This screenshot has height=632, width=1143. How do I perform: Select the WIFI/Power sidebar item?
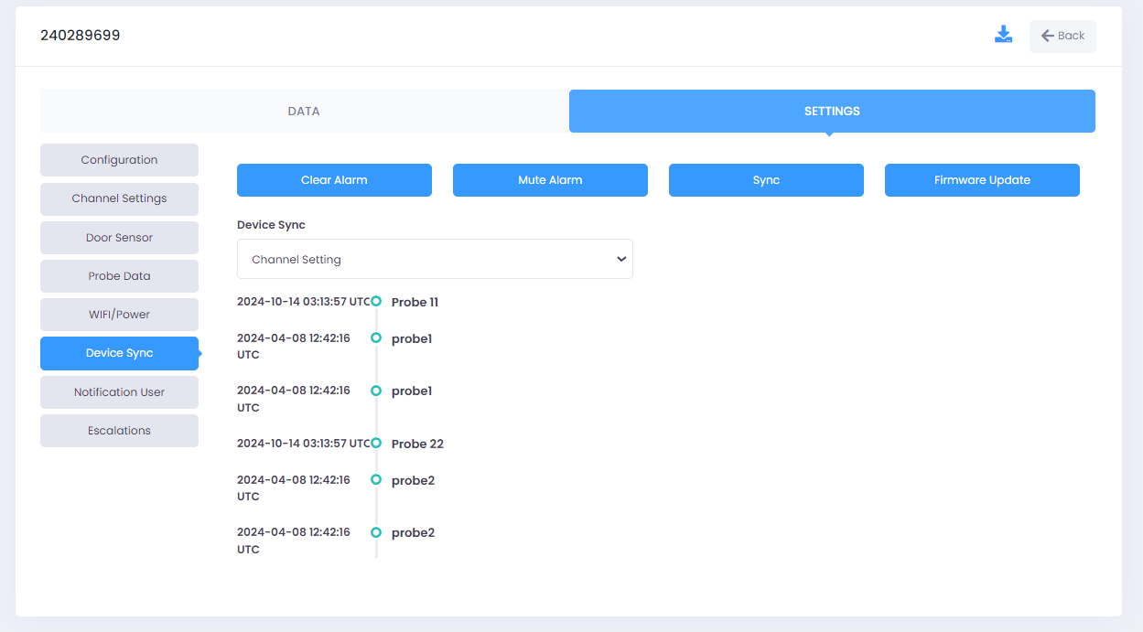click(x=119, y=315)
